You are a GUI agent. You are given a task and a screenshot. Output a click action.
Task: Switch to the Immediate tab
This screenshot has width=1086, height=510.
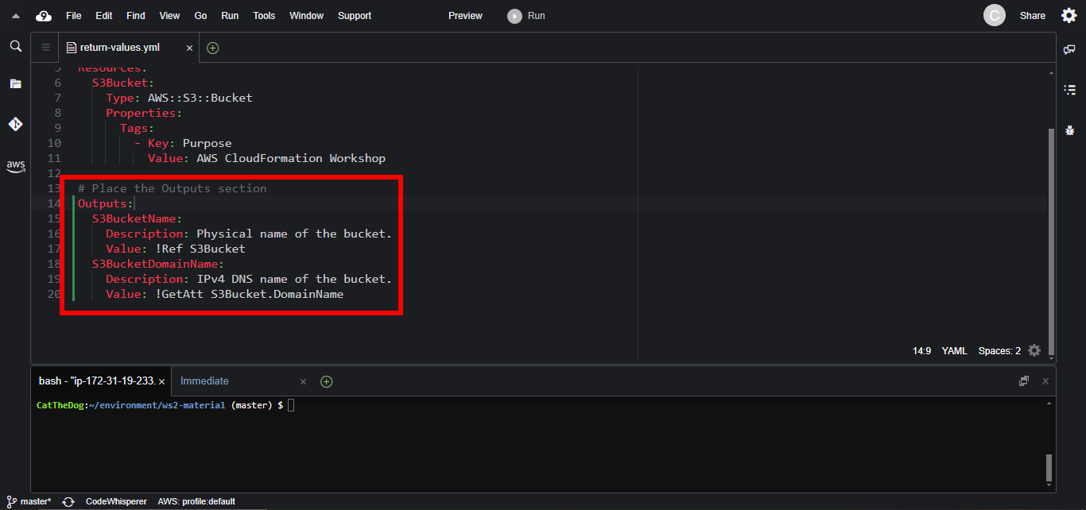(204, 381)
